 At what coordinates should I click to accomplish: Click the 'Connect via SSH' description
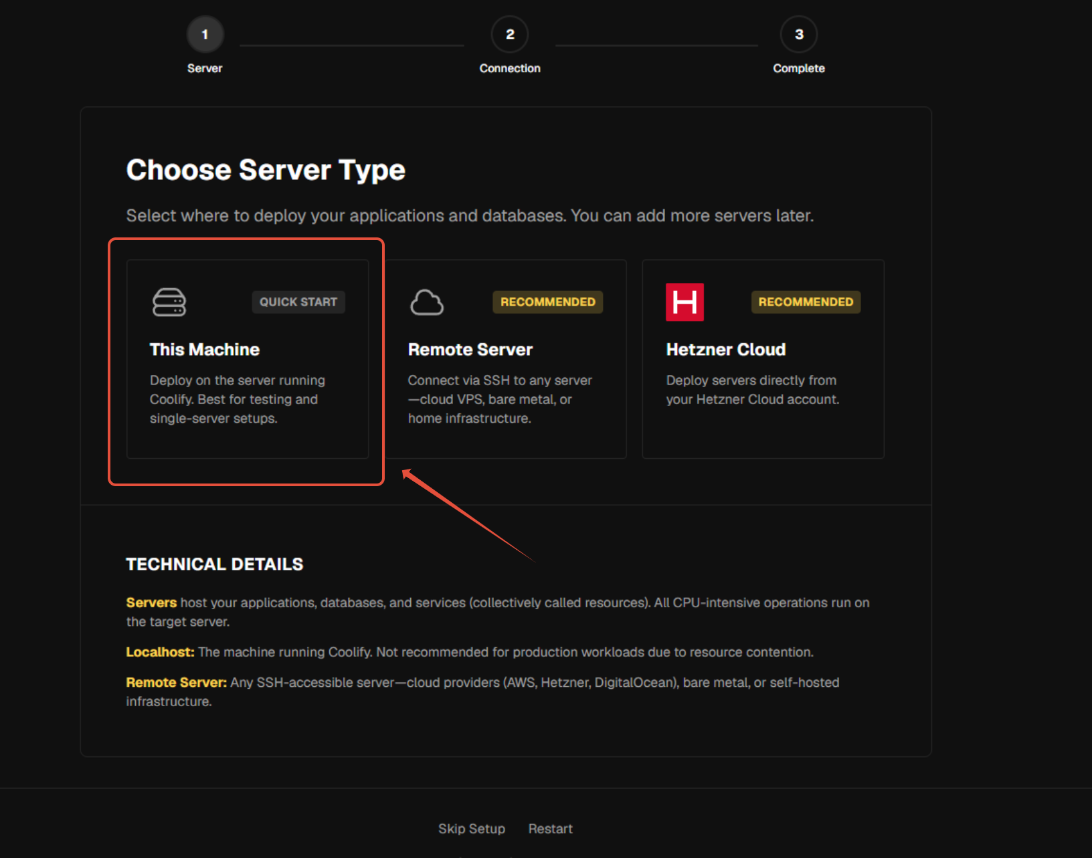pos(500,399)
